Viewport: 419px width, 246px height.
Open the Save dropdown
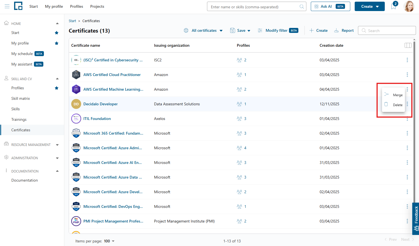(240, 30)
